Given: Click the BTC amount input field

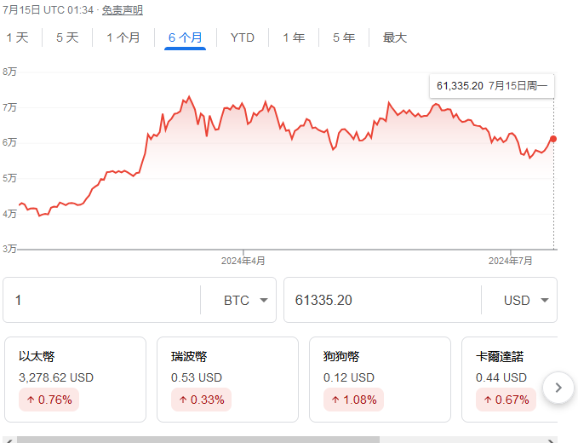Looking at the screenshot, I should click(102, 300).
